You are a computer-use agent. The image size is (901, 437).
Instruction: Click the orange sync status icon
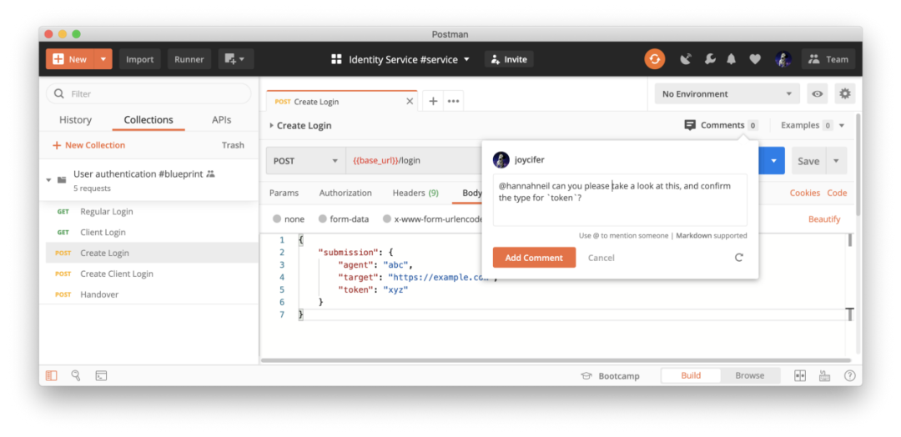click(x=654, y=59)
